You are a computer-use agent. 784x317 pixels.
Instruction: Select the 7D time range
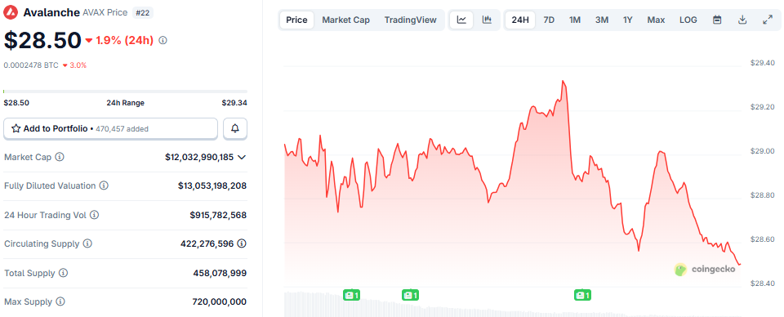click(549, 20)
